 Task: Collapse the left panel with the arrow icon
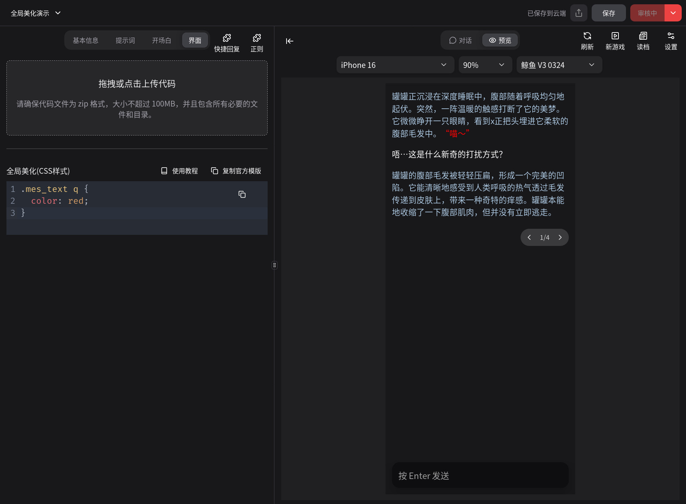[289, 41]
